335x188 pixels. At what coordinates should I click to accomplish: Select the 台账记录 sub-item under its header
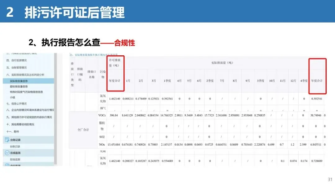[x=15, y=147]
